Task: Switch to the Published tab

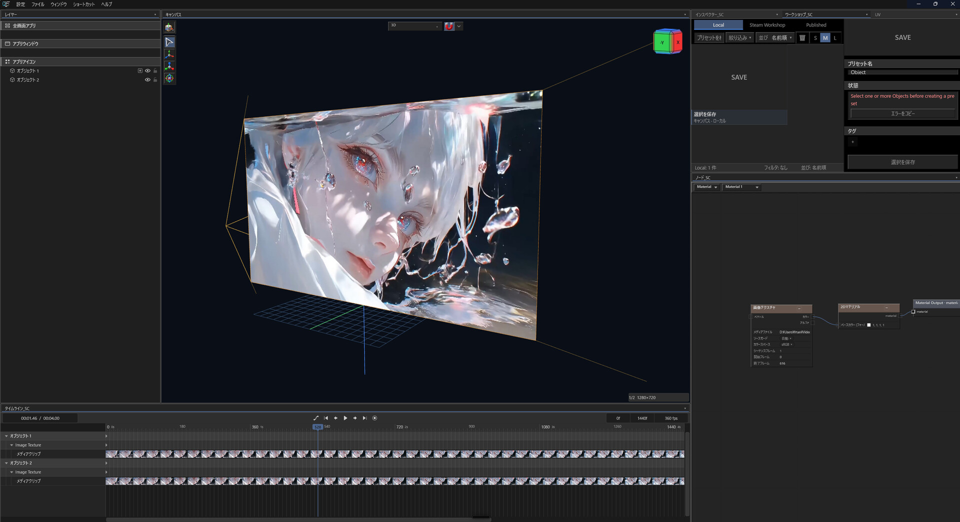Action: click(x=816, y=25)
